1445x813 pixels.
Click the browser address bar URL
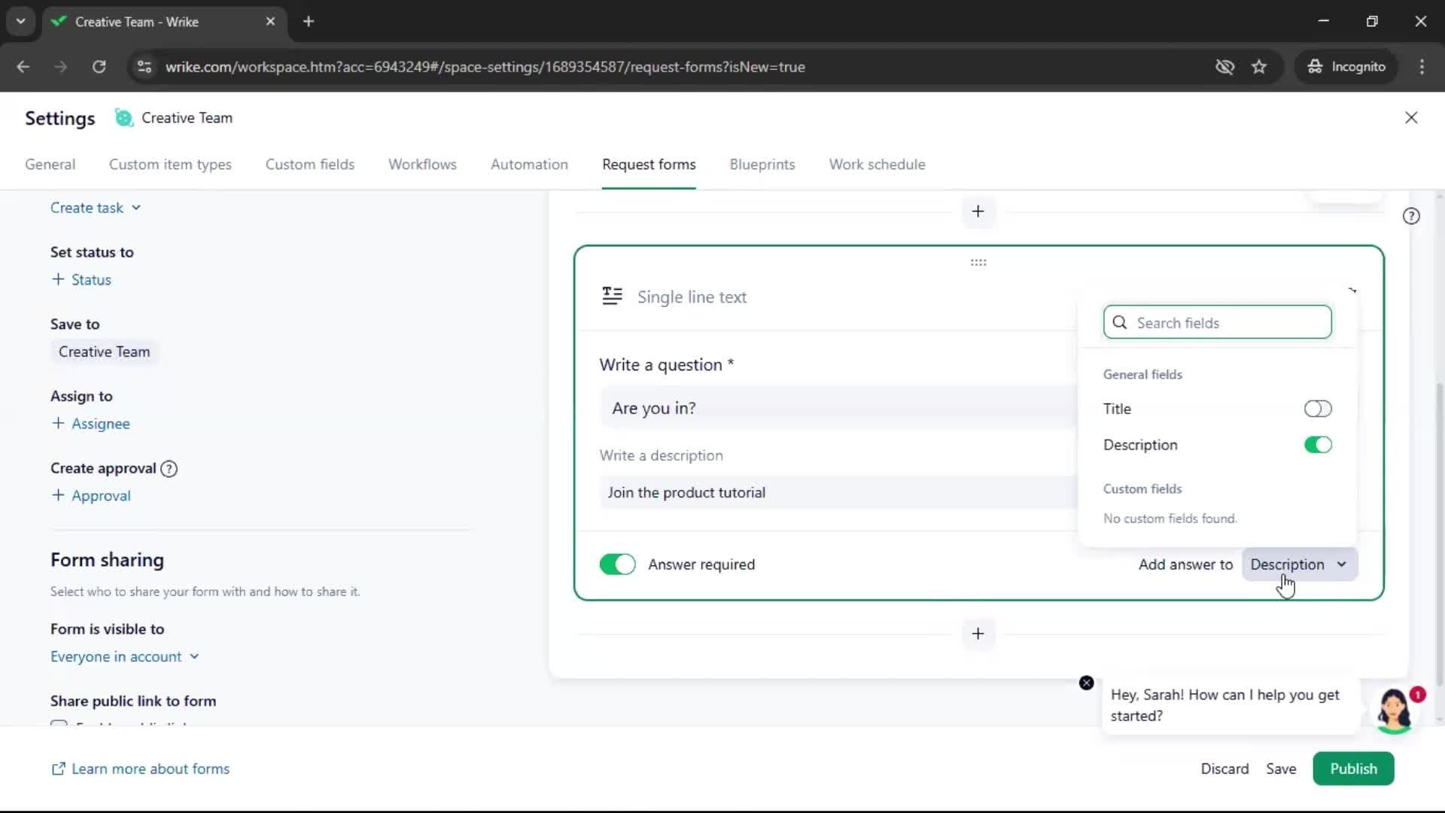click(x=485, y=66)
